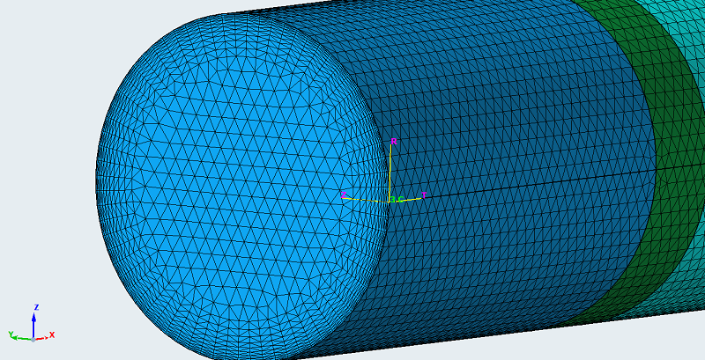Screen dimensions: 705x360
Task: Click the red X axis of global triad
Action: (x=44, y=336)
